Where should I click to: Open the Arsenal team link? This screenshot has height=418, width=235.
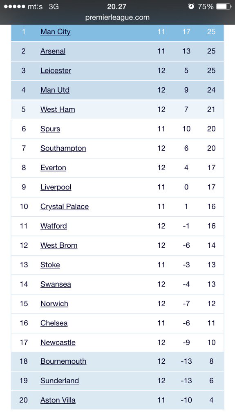53,51
